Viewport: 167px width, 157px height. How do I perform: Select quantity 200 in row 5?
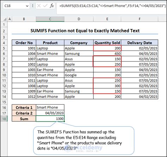pos(107,48)
